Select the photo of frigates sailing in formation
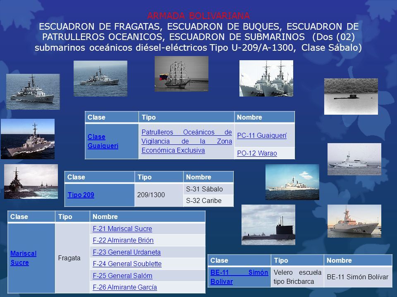The height and width of the screenshot is (297, 397). point(31,181)
